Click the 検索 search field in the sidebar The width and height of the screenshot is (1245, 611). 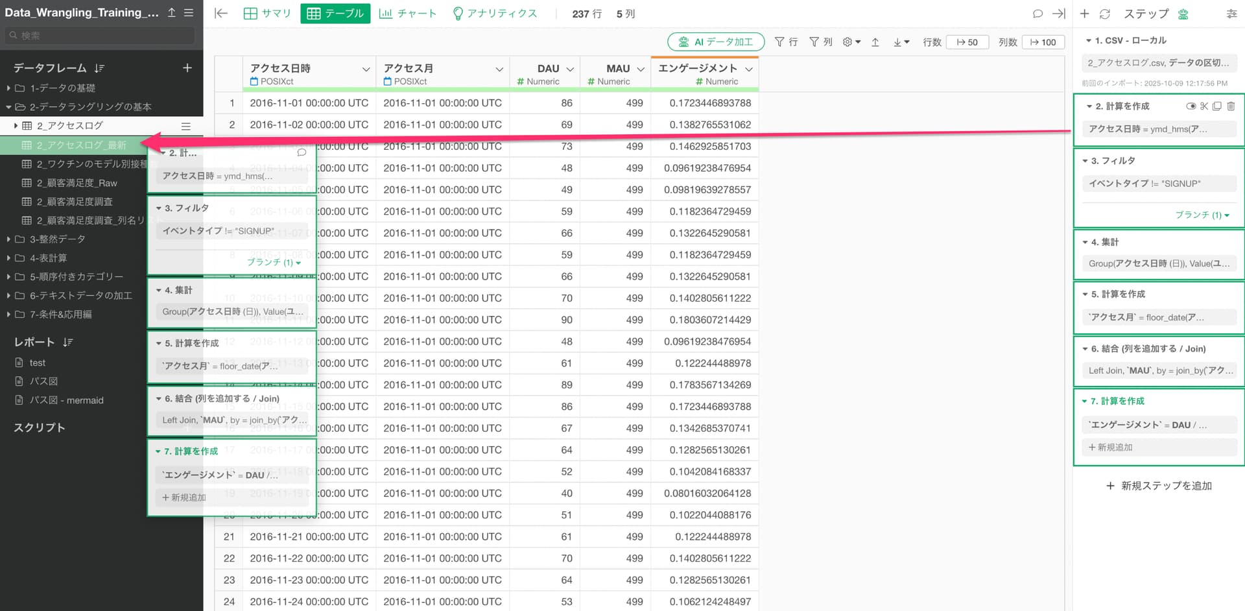101,36
